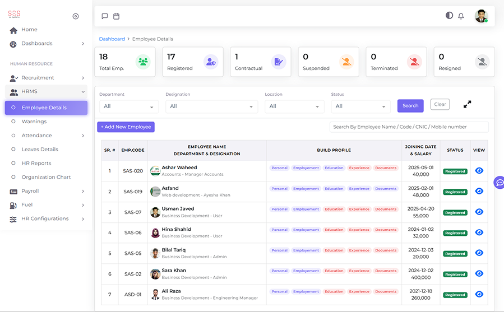Click the Registered status badge for Asfand
This screenshot has height=312, width=504.
(455, 192)
